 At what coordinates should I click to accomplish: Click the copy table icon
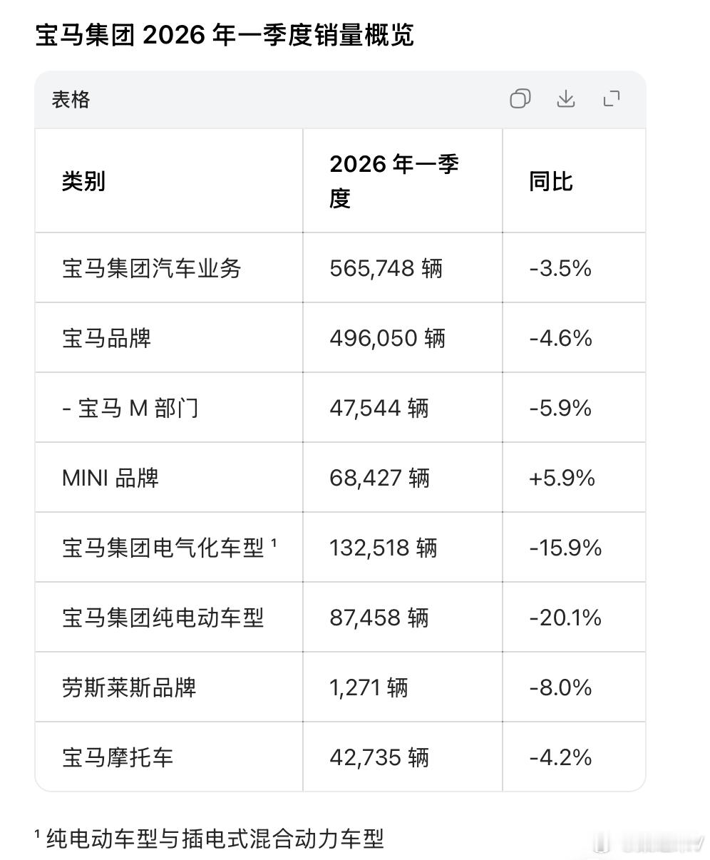(520, 99)
